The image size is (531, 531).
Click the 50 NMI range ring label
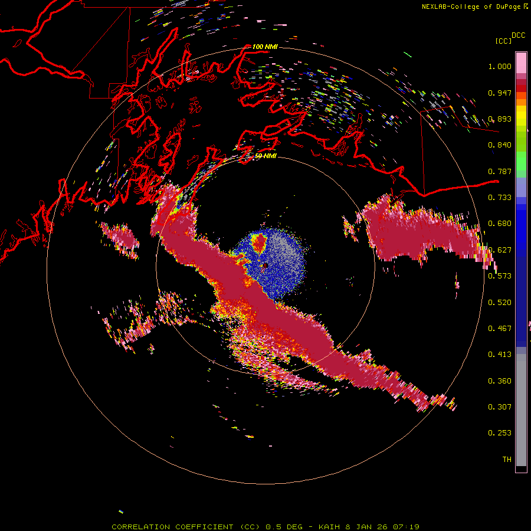tap(265, 156)
